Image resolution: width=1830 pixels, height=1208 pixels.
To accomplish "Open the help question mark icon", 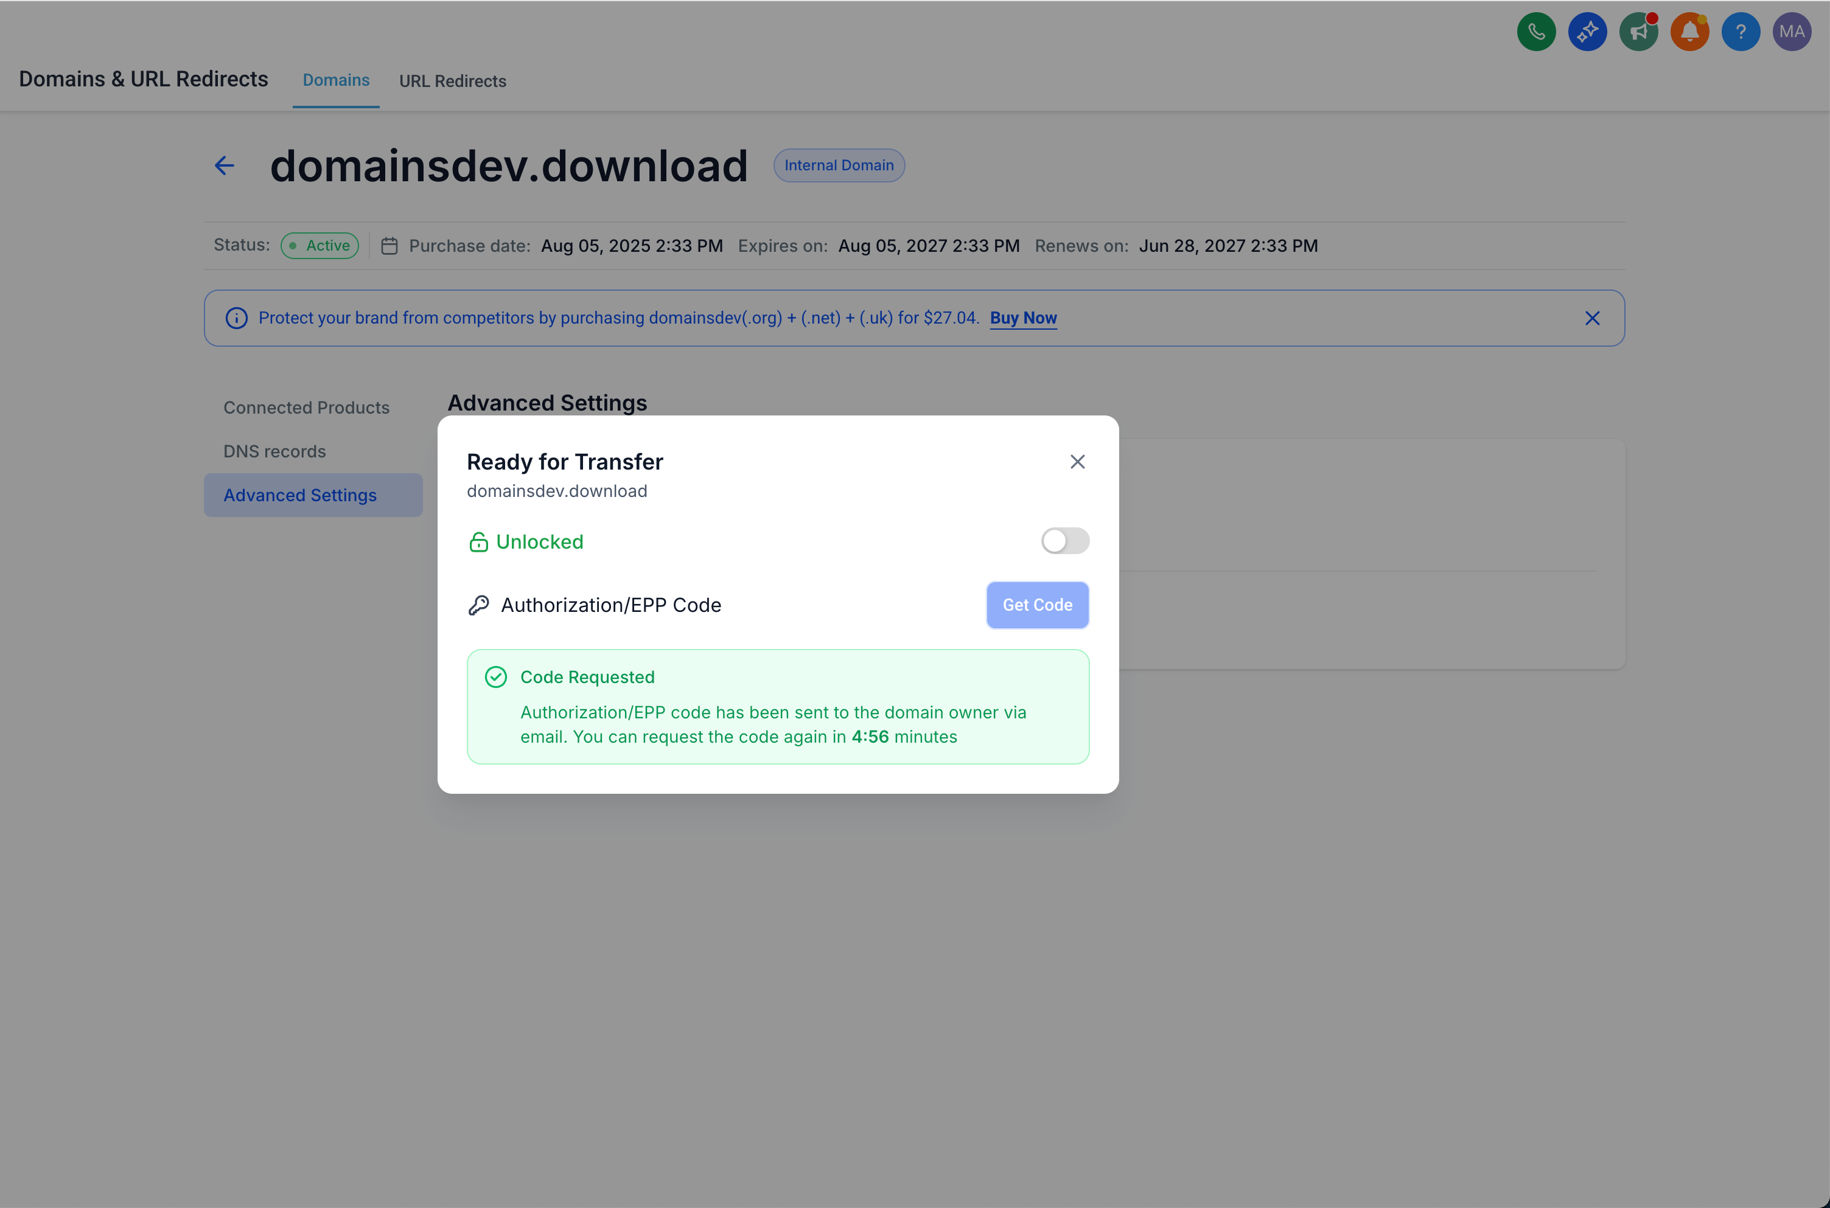I will point(1741,32).
